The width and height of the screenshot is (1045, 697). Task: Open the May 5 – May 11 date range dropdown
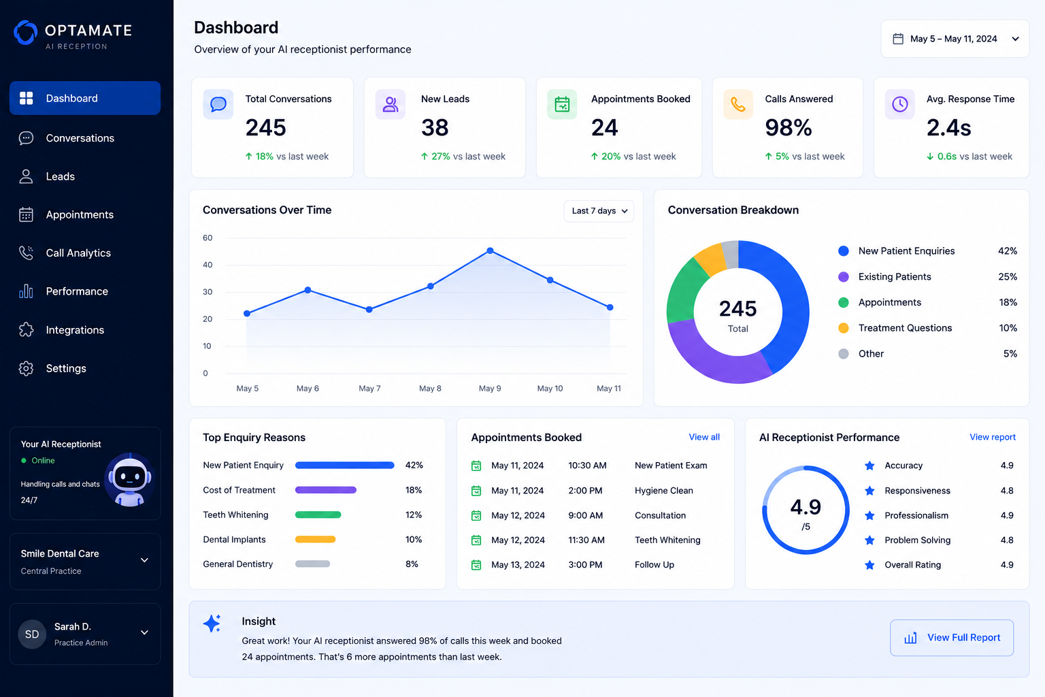coord(955,39)
